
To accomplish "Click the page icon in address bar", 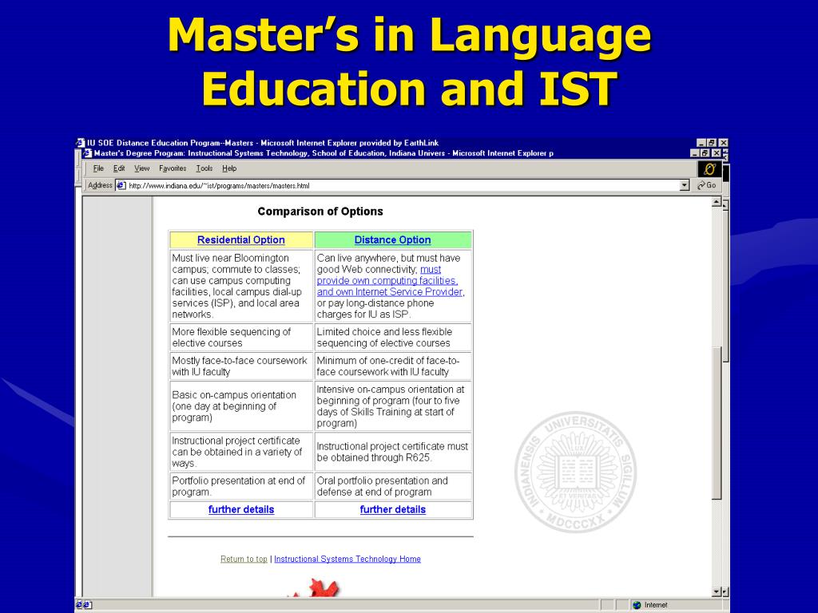I will (x=121, y=185).
